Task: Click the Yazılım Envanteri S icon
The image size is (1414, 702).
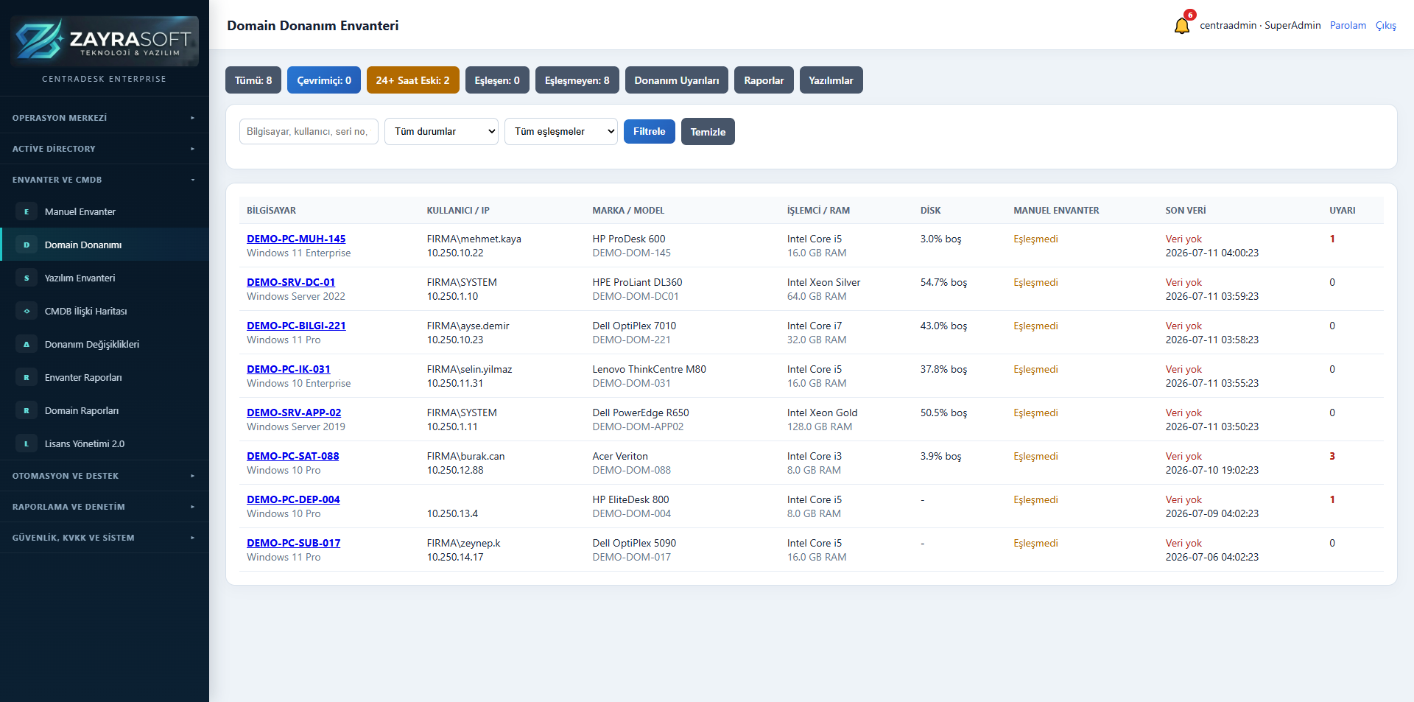Action: coord(27,278)
